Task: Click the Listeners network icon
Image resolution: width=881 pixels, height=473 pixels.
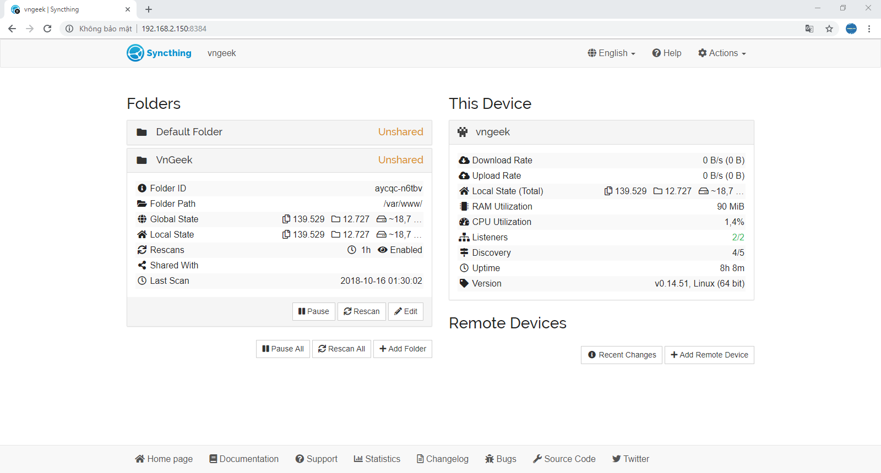Action: tap(464, 237)
